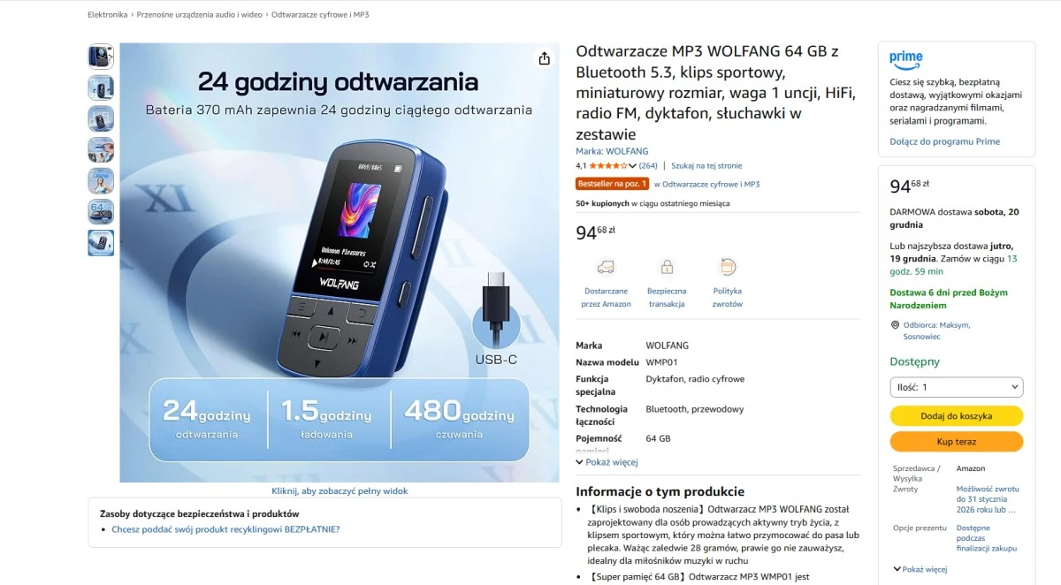Click the share icon above product image
Screen dimensions: 1061x585
click(544, 58)
